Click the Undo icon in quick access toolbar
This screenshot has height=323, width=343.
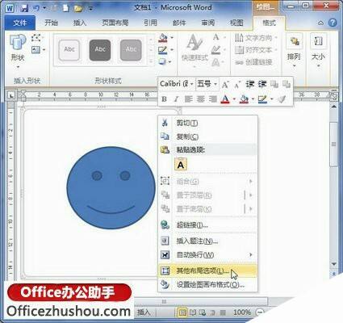pyautogui.click(x=36, y=8)
